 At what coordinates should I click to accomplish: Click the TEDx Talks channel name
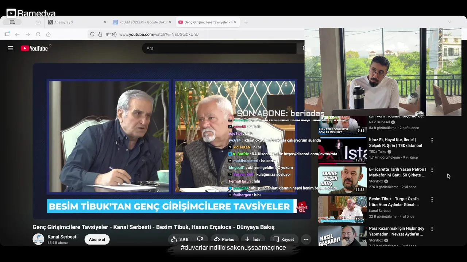point(377,152)
